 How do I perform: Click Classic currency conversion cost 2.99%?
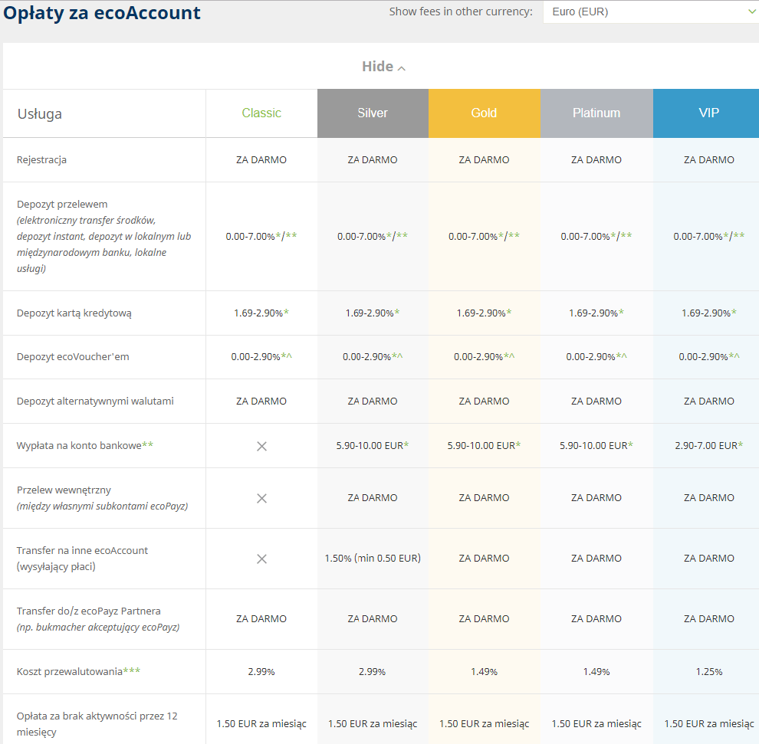point(261,671)
